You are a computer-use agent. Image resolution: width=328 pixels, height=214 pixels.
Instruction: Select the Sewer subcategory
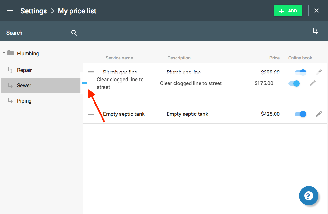click(24, 85)
